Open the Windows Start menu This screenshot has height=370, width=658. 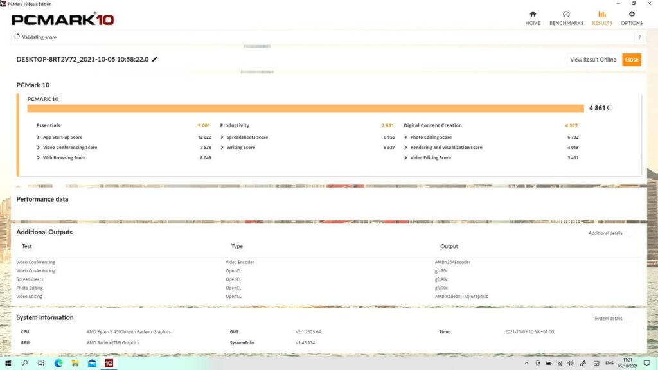coord(8,363)
